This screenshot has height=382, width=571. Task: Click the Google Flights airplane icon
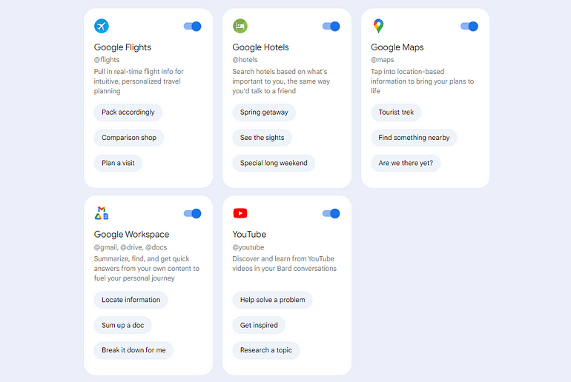[x=102, y=26]
